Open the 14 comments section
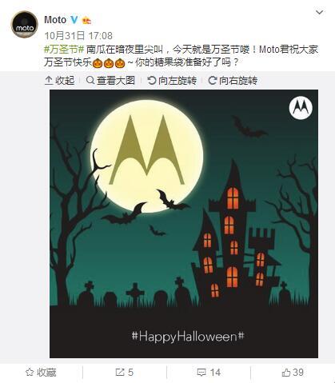The image size is (335, 383). coord(209,373)
